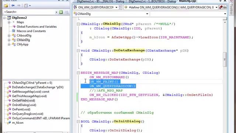Click the ON_BN_CLICKED line in code
236x133 pixels.
click(x=151, y=95)
